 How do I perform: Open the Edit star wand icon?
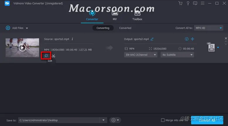pyautogui.click(x=46, y=56)
